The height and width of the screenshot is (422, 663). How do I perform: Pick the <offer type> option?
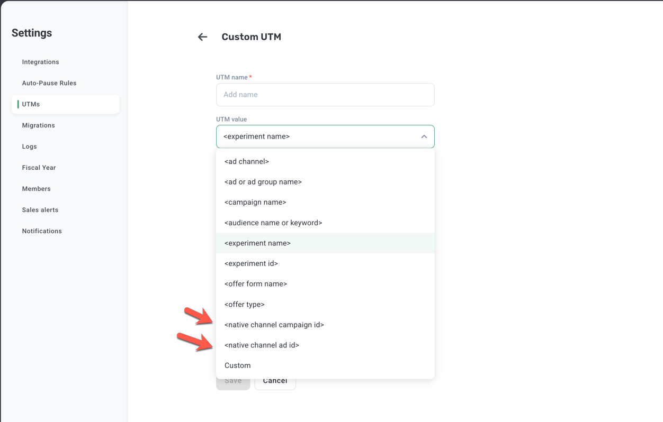245,304
